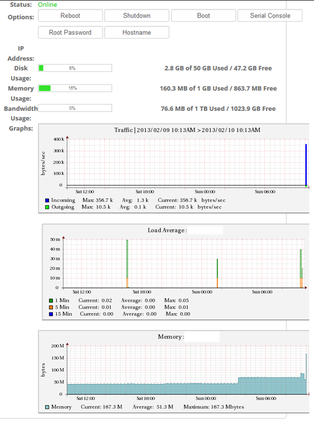The height and width of the screenshot is (424, 314).
Task: Click the Memory graph image
Action: tap(174, 372)
